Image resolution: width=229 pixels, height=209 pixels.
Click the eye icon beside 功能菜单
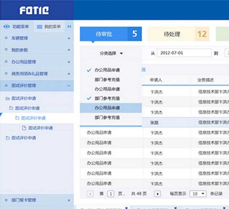[x=6, y=27]
